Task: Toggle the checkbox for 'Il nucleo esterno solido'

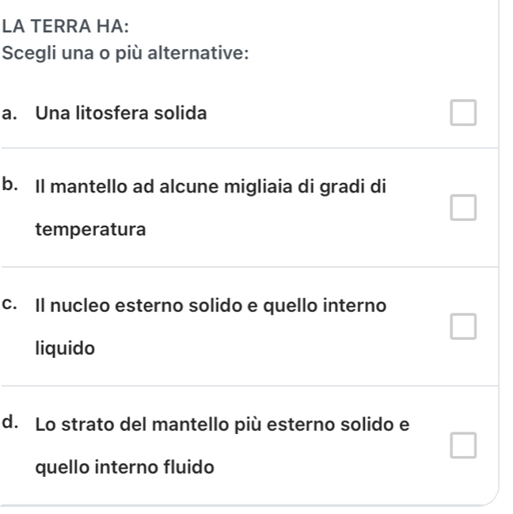Action: (463, 326)
